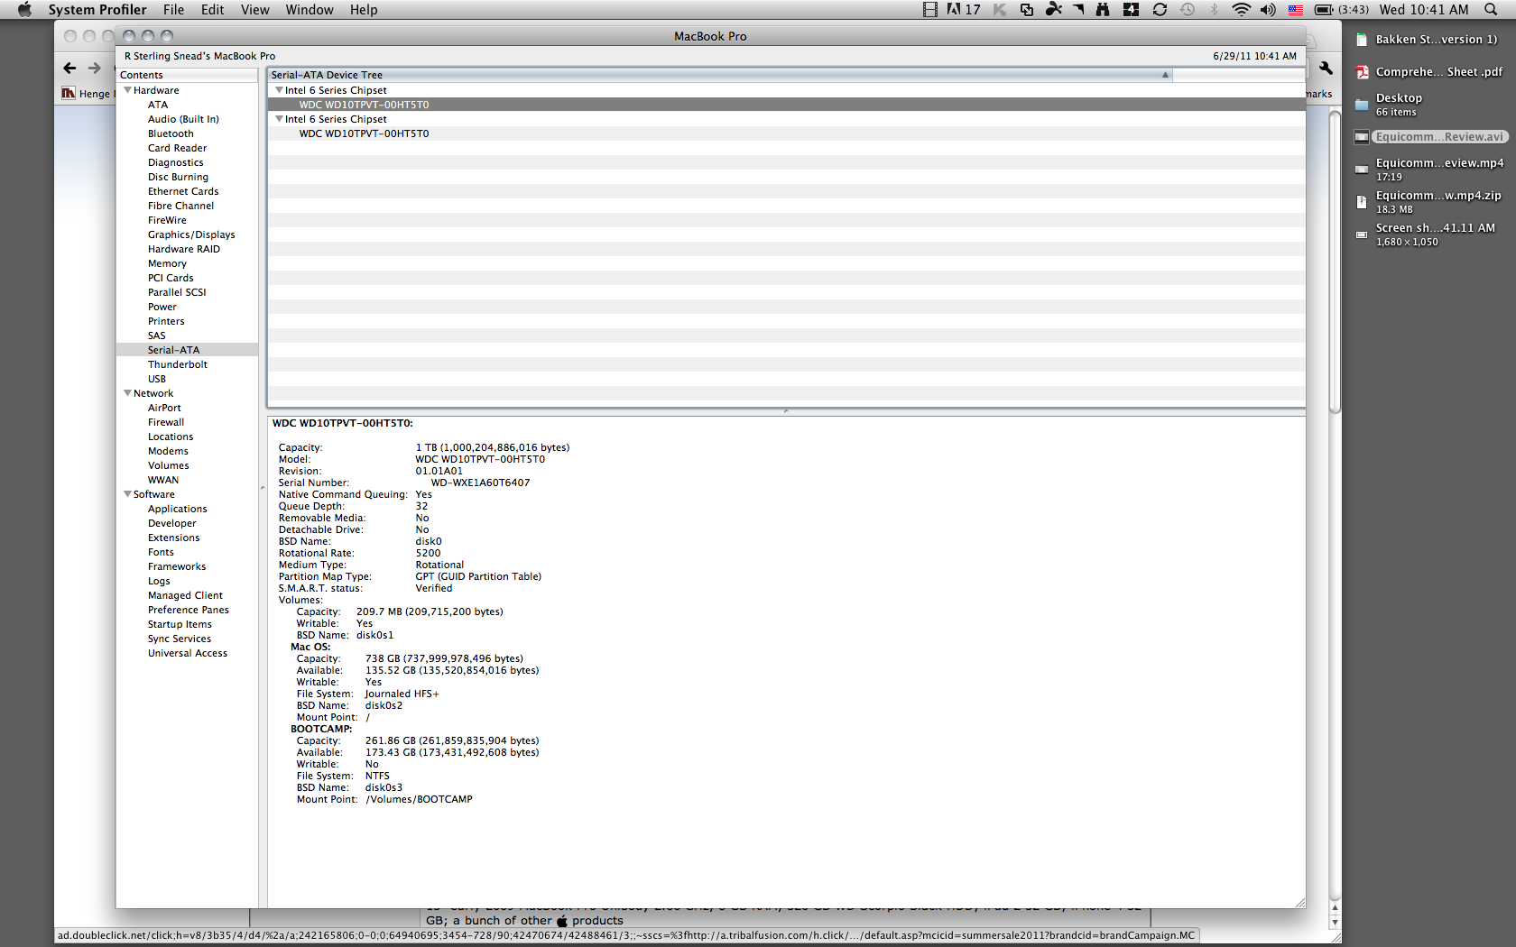
Task: Open the battery status menu
Action: click(1342, 9)
